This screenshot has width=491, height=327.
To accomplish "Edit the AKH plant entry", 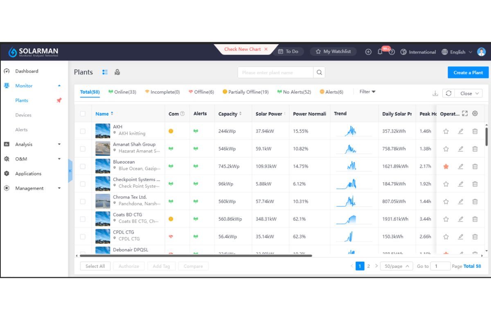I will click(460, 131).
